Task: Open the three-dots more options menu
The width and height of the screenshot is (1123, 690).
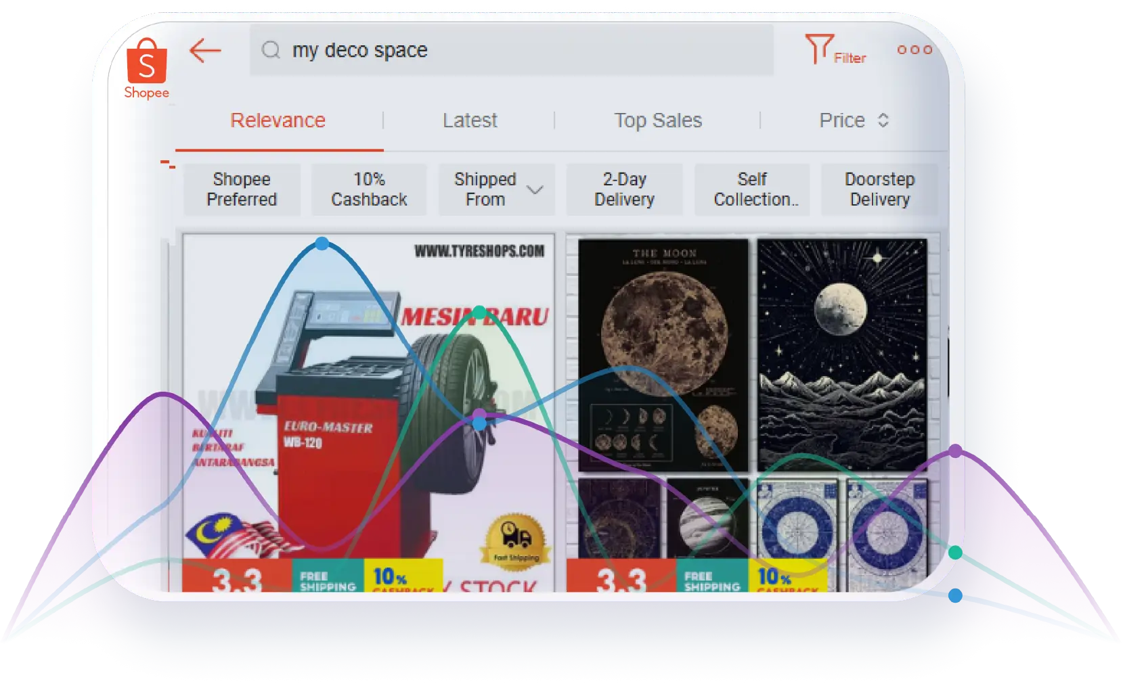Action: 914,49
